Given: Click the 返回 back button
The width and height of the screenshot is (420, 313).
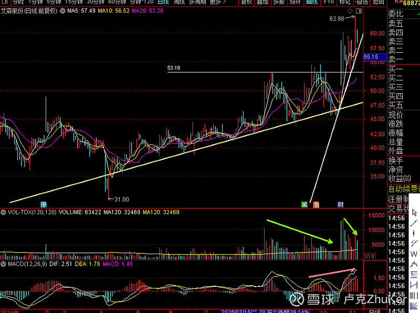Looking at the screenshot, I should [x=378, y=2].
